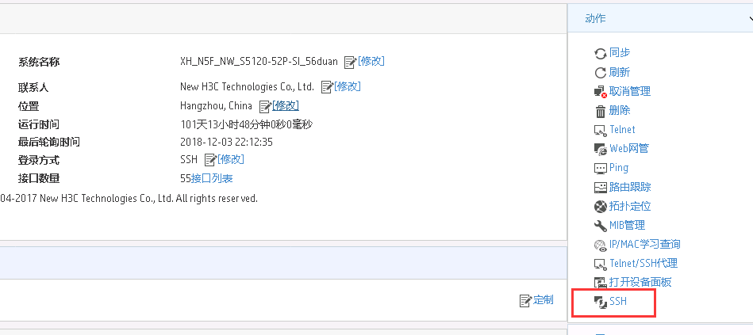Click the 取消管理 unmanage icon
Viewport: 753px width, 335px height.
tap(601, 92)
